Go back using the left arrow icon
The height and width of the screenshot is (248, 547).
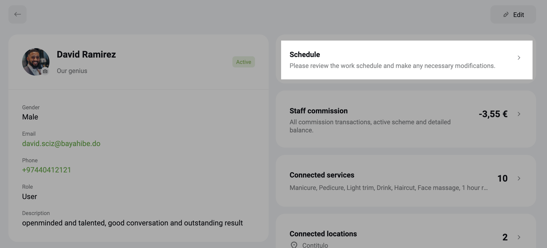(x=18, y=14)
